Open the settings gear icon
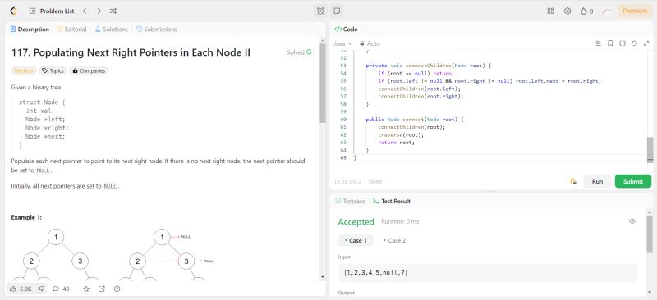This screenshot has height=300, width=657. pos(567,11)
